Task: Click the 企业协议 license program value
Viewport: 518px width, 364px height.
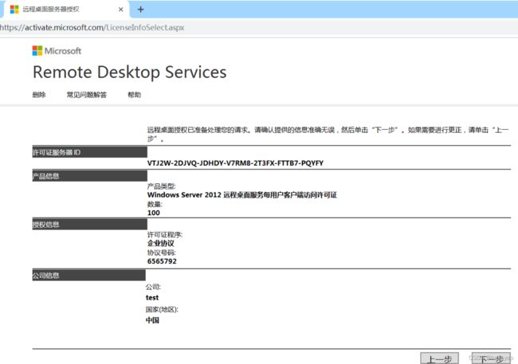Action: (160, 244)
